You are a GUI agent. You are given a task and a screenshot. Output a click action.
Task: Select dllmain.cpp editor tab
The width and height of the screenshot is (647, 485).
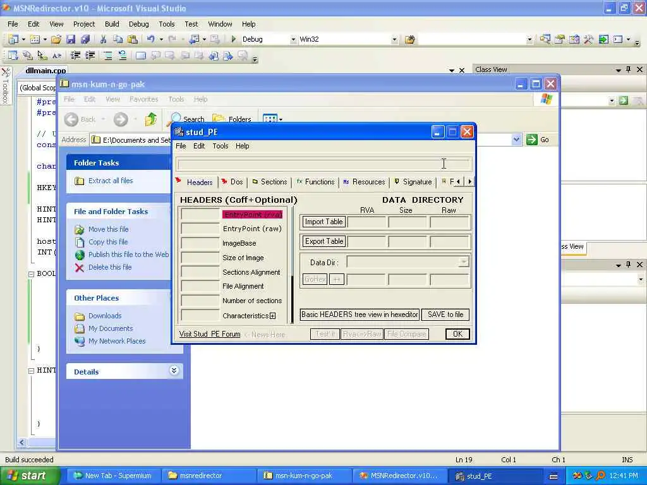(45, 71)
